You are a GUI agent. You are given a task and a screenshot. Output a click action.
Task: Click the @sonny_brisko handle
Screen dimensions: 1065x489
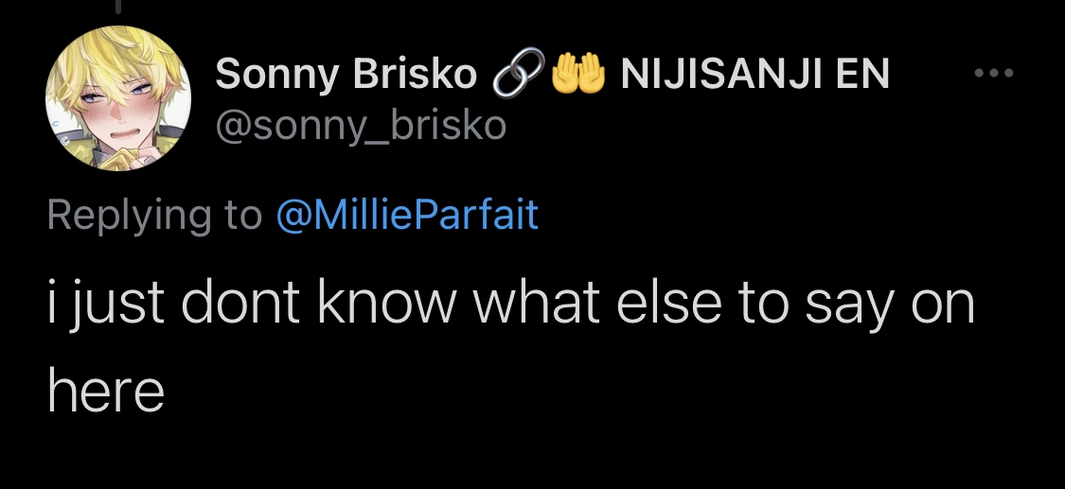(x=361, y=124)
